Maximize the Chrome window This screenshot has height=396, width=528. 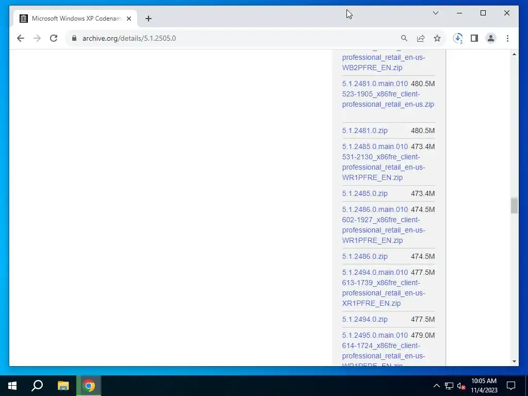point(483,13)
